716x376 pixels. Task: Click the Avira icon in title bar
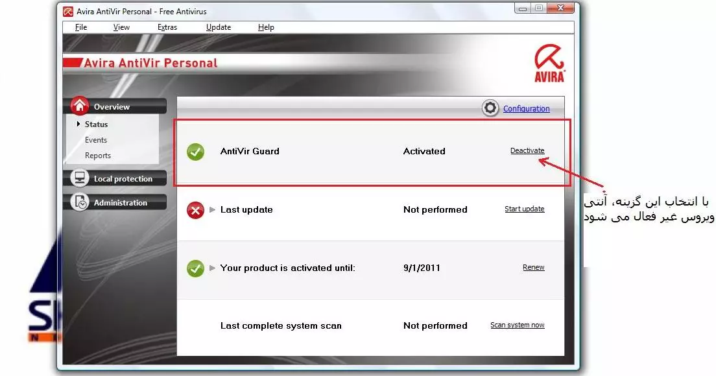67,10
